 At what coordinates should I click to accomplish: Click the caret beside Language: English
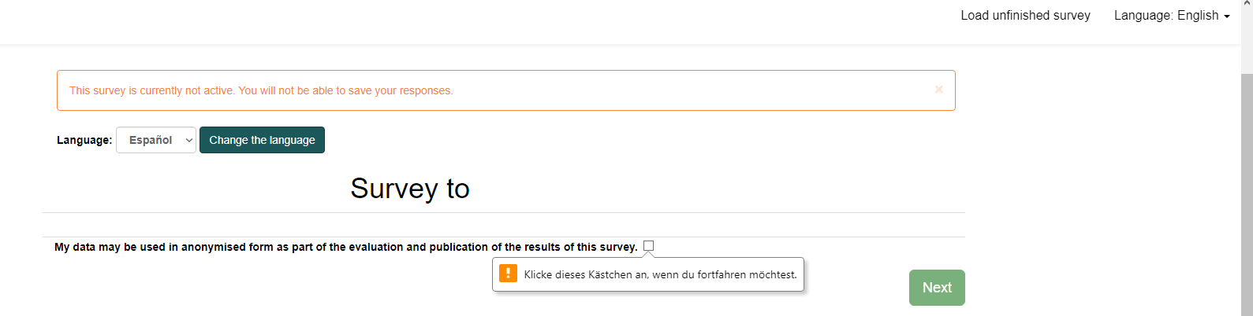tap(1227, 17)
